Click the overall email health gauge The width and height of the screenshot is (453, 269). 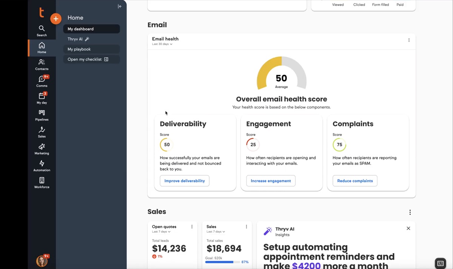(282, 74)
